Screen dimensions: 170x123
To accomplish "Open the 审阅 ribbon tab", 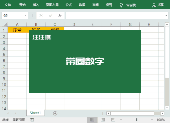I will click(96, 5).
